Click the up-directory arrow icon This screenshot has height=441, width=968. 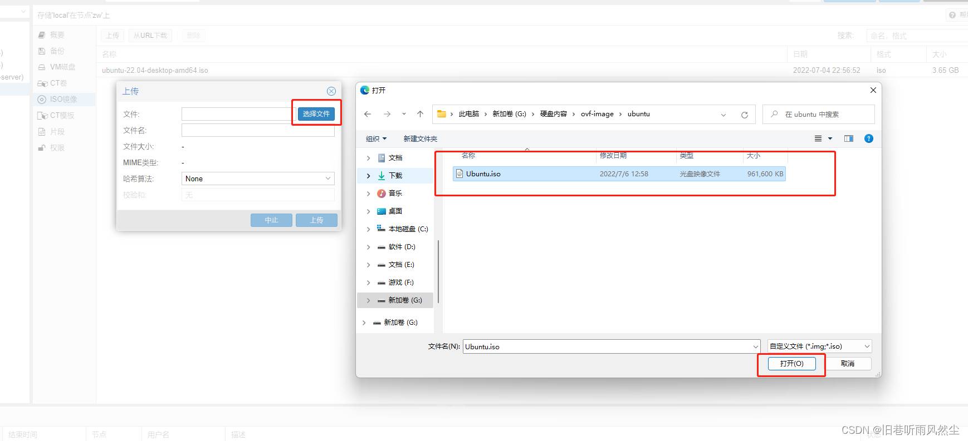click(420, 114)
